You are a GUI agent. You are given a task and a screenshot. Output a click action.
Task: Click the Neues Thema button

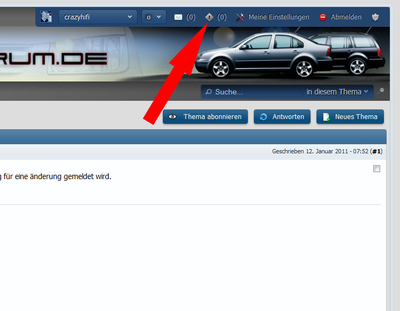(350, 117)
